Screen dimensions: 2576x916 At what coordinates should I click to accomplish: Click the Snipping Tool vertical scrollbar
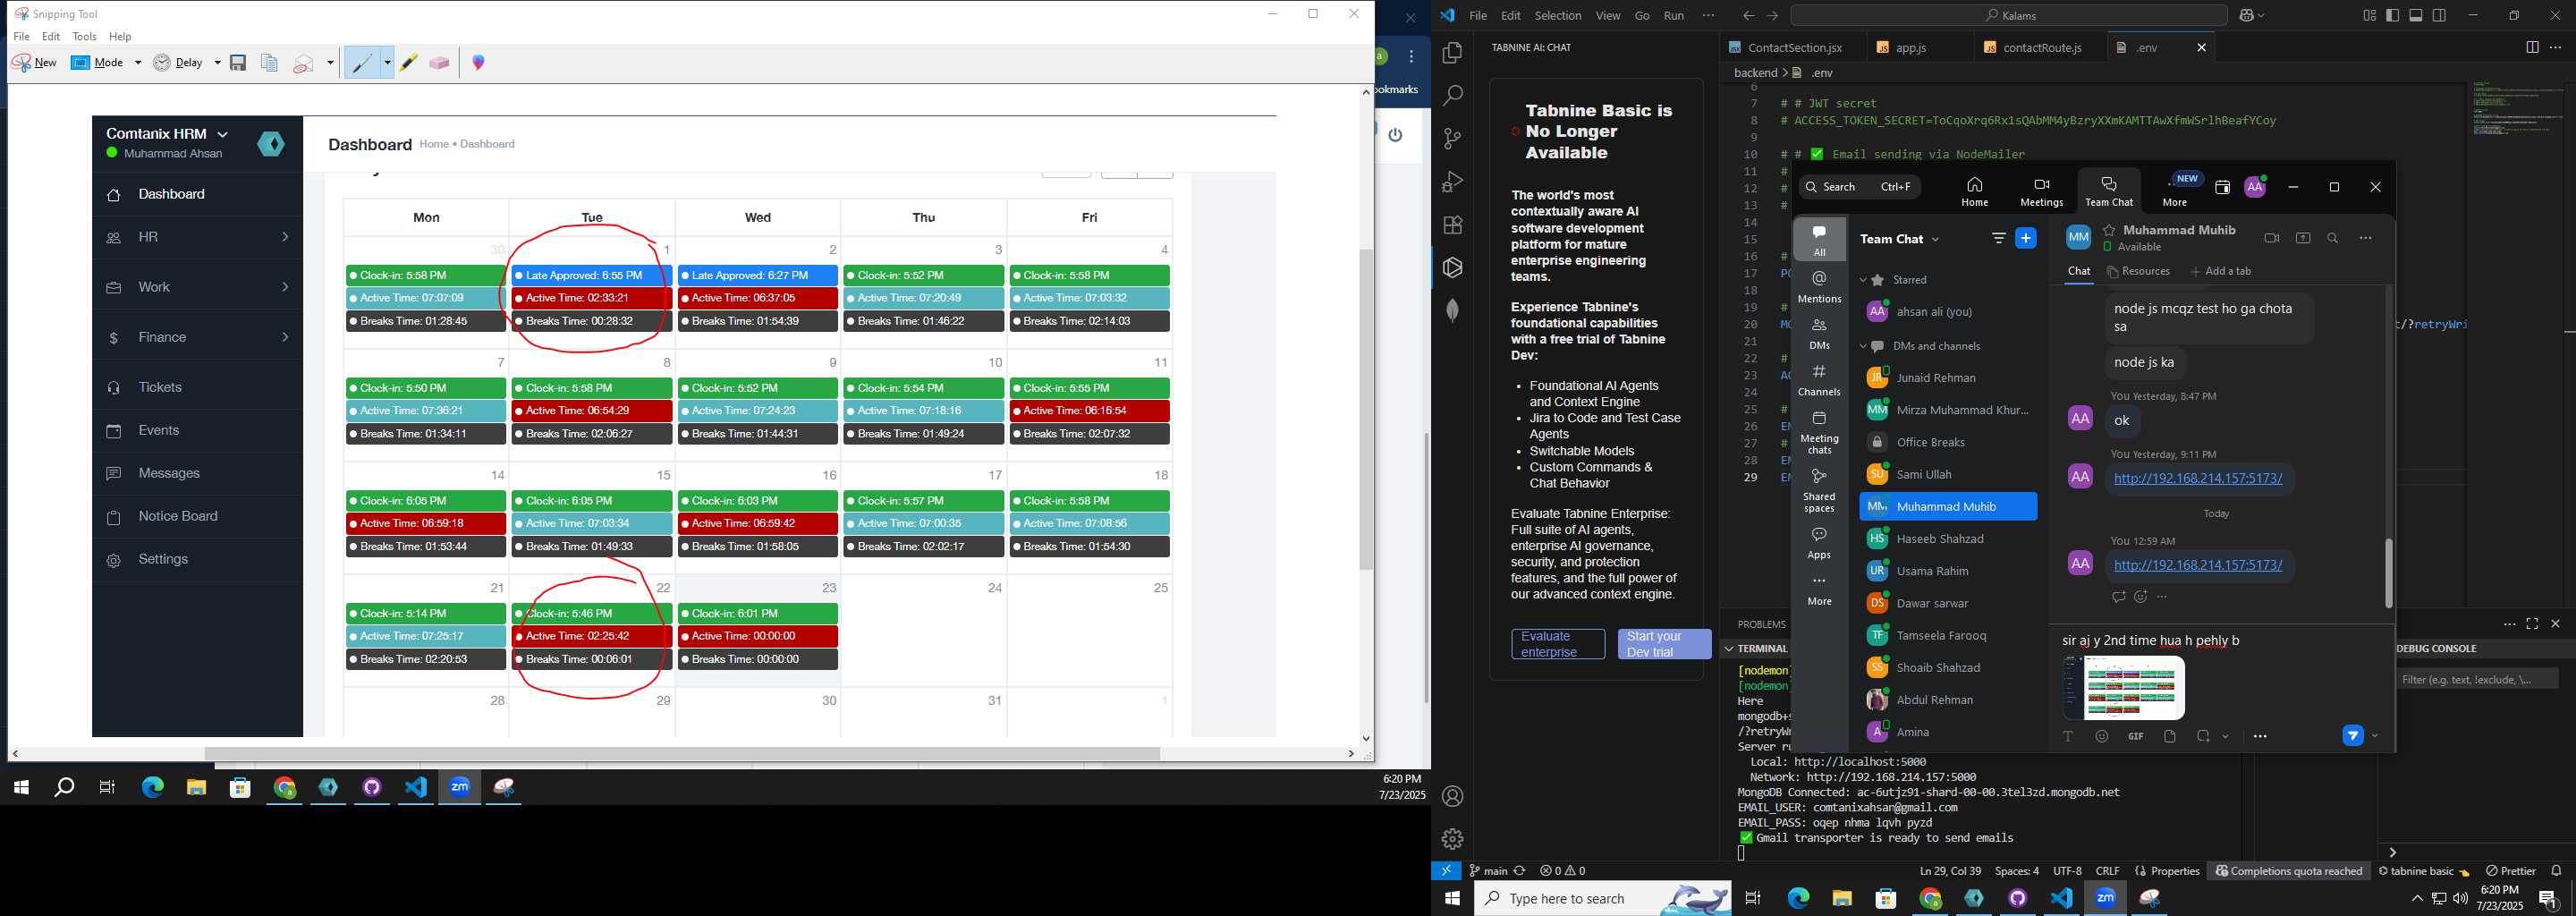(1366, 410)
